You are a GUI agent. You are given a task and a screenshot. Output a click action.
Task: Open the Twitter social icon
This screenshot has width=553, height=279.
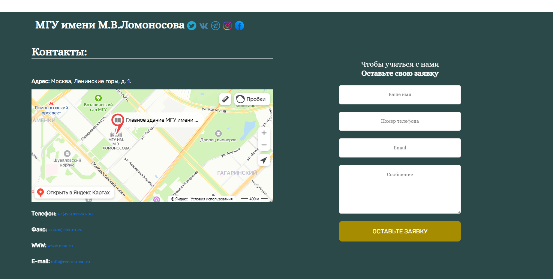(x=192, y=26)
